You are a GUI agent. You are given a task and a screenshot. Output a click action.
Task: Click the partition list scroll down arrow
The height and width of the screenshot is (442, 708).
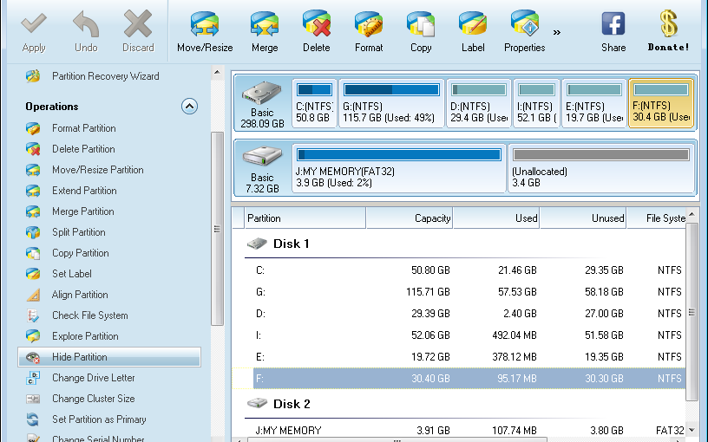(692, 430)
